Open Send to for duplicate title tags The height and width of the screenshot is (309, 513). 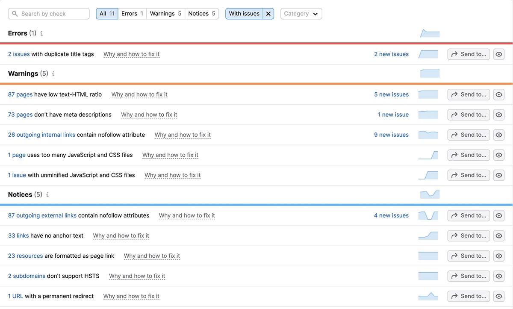[469, 54]
